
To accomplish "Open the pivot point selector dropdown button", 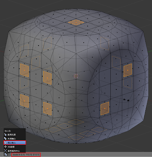I will pos(7,155).
